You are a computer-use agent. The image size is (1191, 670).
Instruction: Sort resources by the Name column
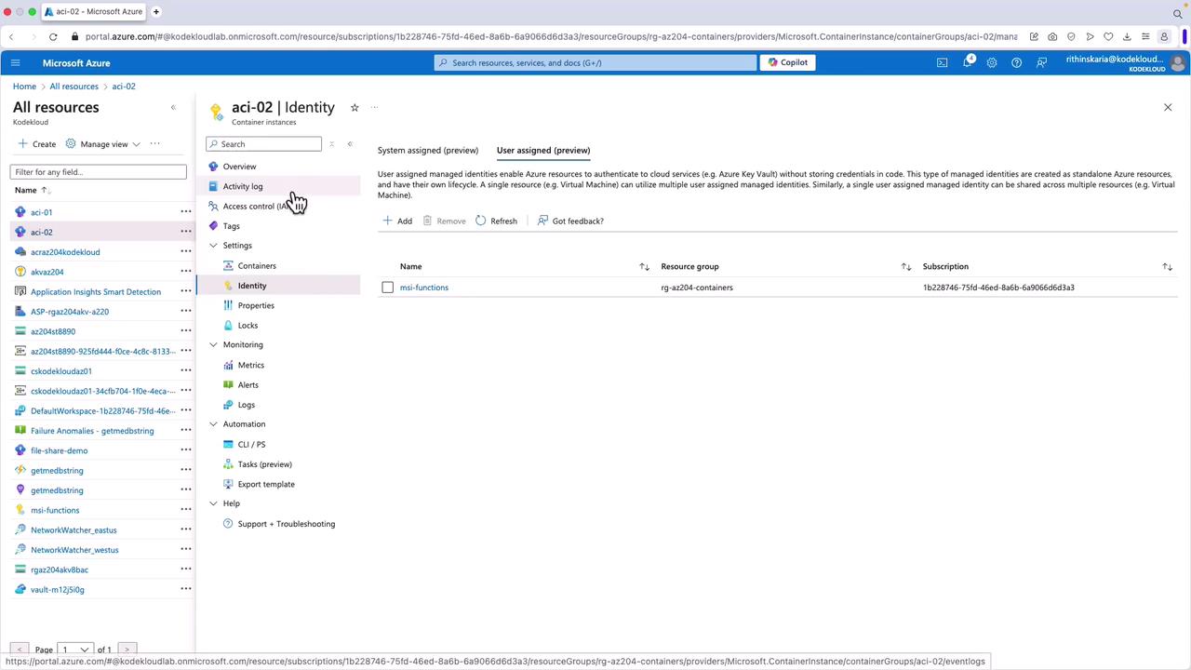point(31,190)
